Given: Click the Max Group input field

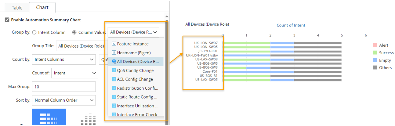Looking at the screenshot, I should (x=64, y=87).
